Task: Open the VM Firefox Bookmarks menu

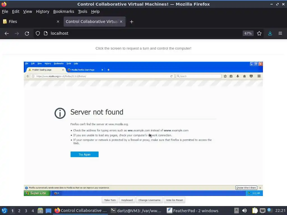Action: (x=59, y=64)
